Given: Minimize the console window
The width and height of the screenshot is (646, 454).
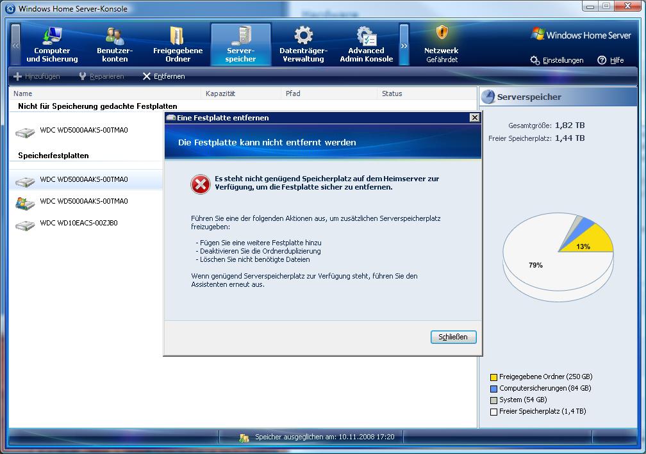Looking at the screenshot, I should (590, 6).
